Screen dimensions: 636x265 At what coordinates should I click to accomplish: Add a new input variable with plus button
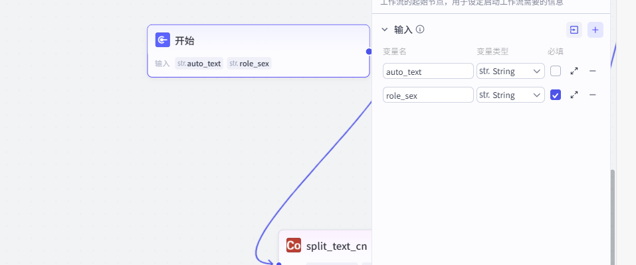pyautogui.click(x=595, y=30)
